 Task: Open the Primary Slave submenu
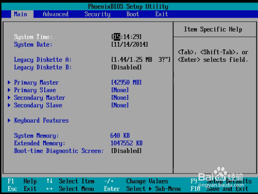point(35,90)
